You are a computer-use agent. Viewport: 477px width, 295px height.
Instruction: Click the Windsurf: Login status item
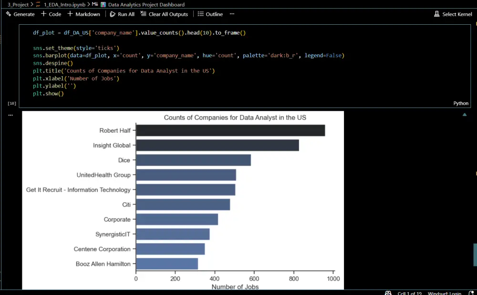coord(444,293)
